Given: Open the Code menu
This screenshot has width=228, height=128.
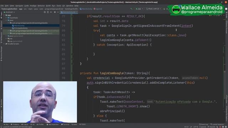Looking at the screenshot, I should click(x=26, y=6).
